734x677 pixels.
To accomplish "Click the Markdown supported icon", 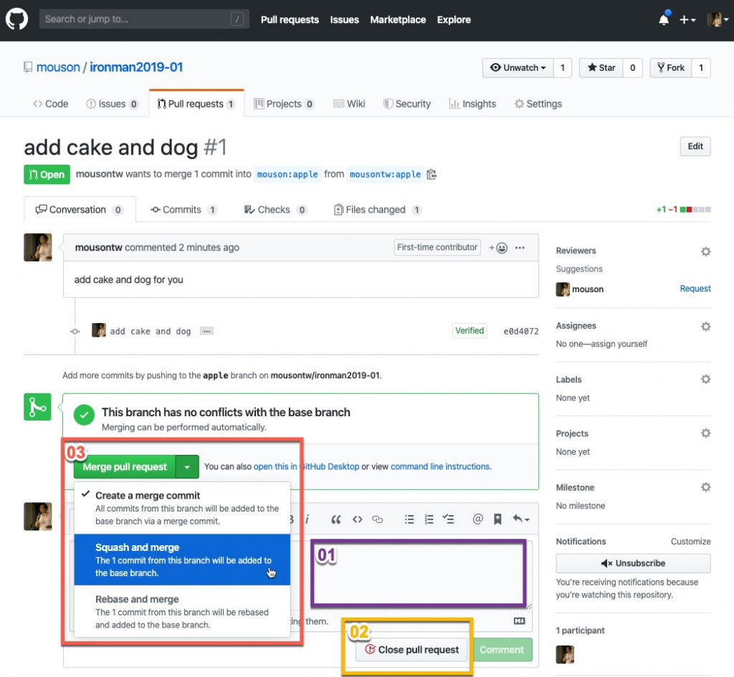I will 520,621.
